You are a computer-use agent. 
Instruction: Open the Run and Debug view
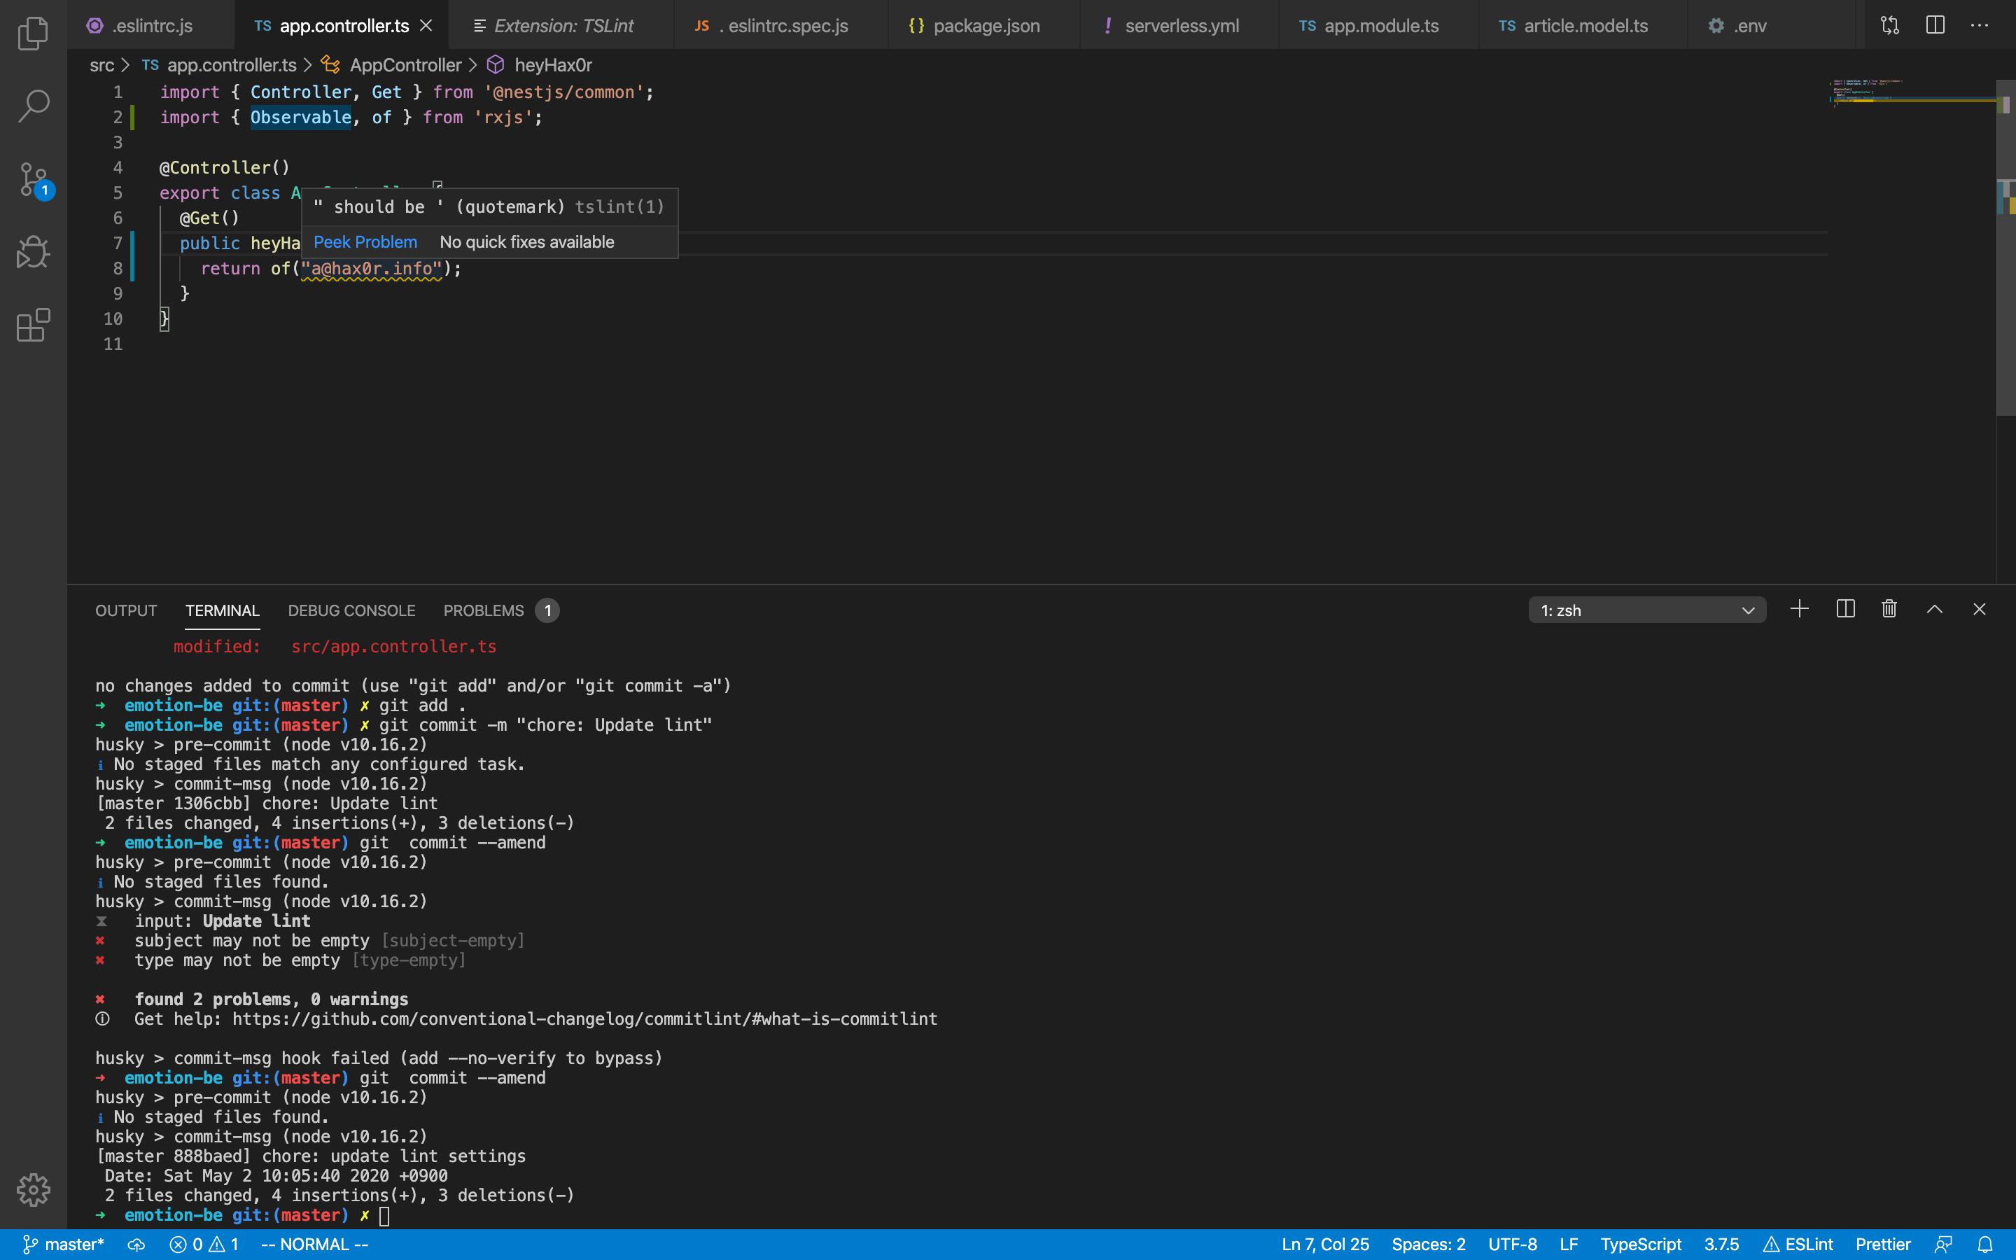point(34,252)
